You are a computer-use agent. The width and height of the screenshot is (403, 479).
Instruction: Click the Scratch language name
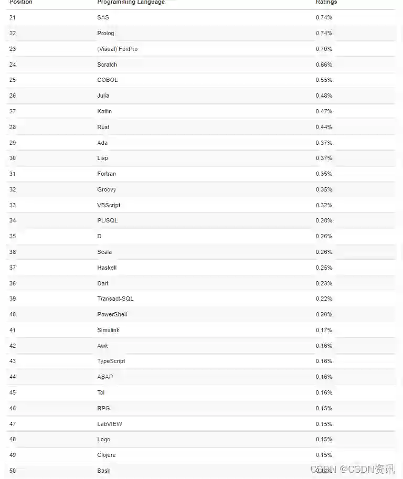107,65
